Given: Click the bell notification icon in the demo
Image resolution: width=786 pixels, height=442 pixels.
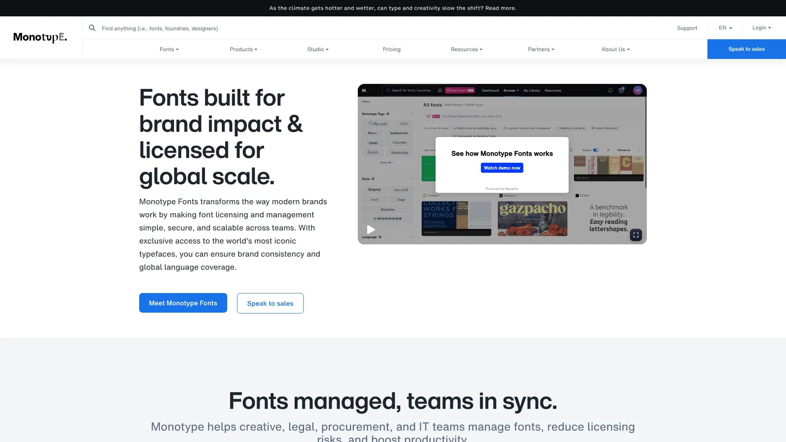Looking at the screenshot, I should point(610,90).
